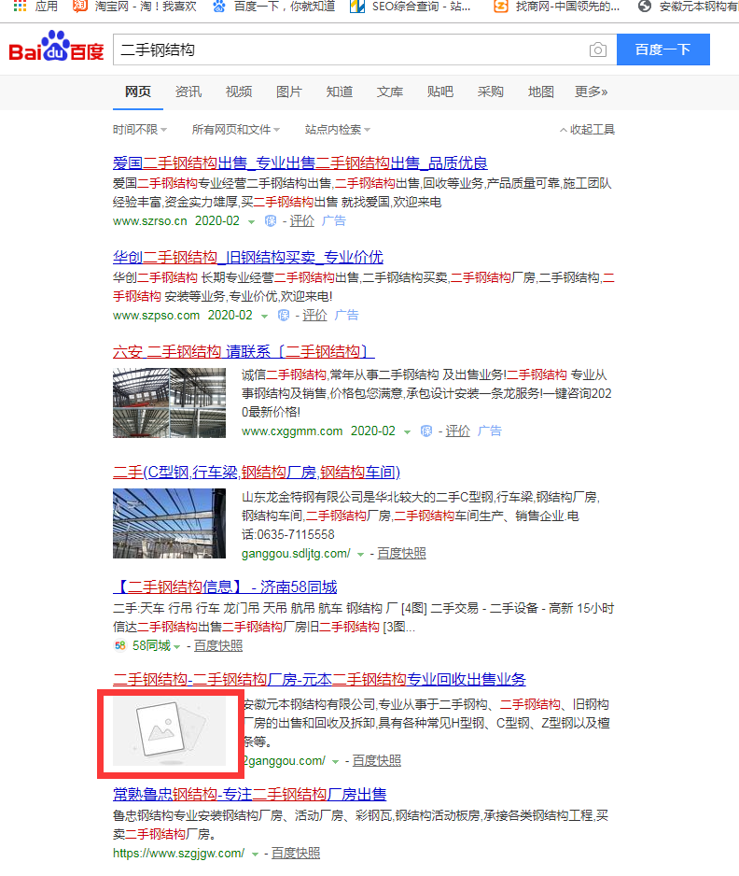Open the SEO综合查询 bookmark

coord(411,7)
